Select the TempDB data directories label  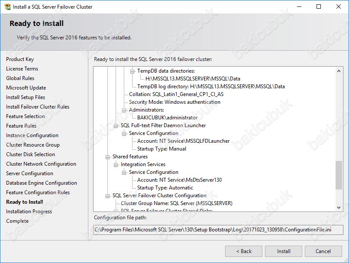(166, 71)
